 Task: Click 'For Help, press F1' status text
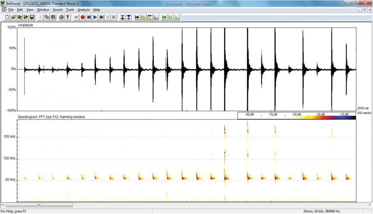(x=14, y=211)
